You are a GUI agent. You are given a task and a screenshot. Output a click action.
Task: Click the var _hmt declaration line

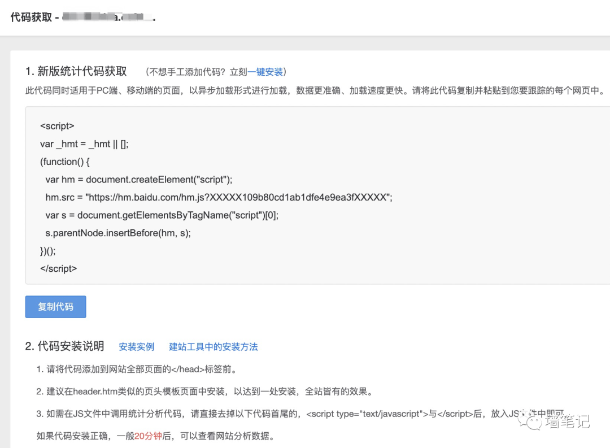pyautogui.click(x=84, y=144)
